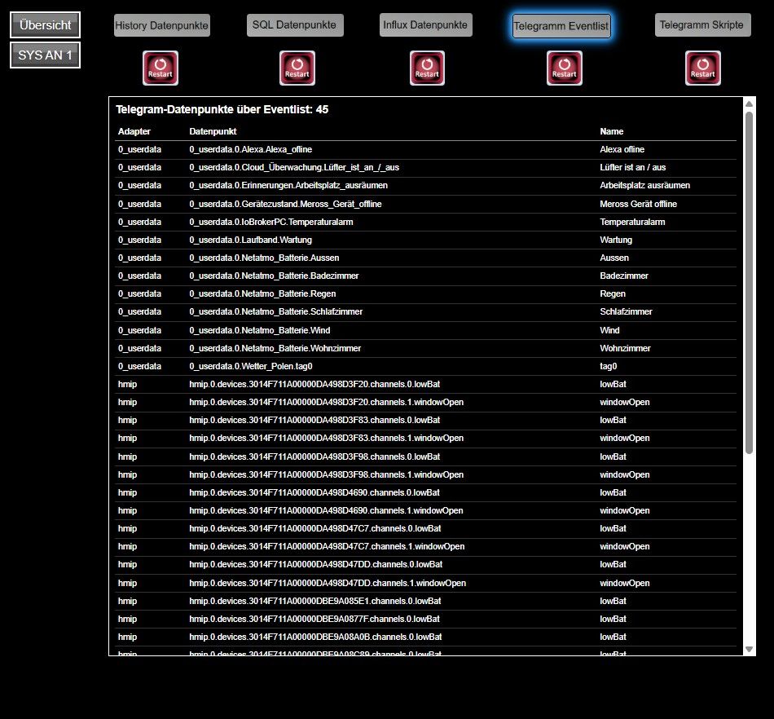Click the name Badezimmer
This screenshot has height=719, width=774.
pyautogui.click(x=624, y=276)
